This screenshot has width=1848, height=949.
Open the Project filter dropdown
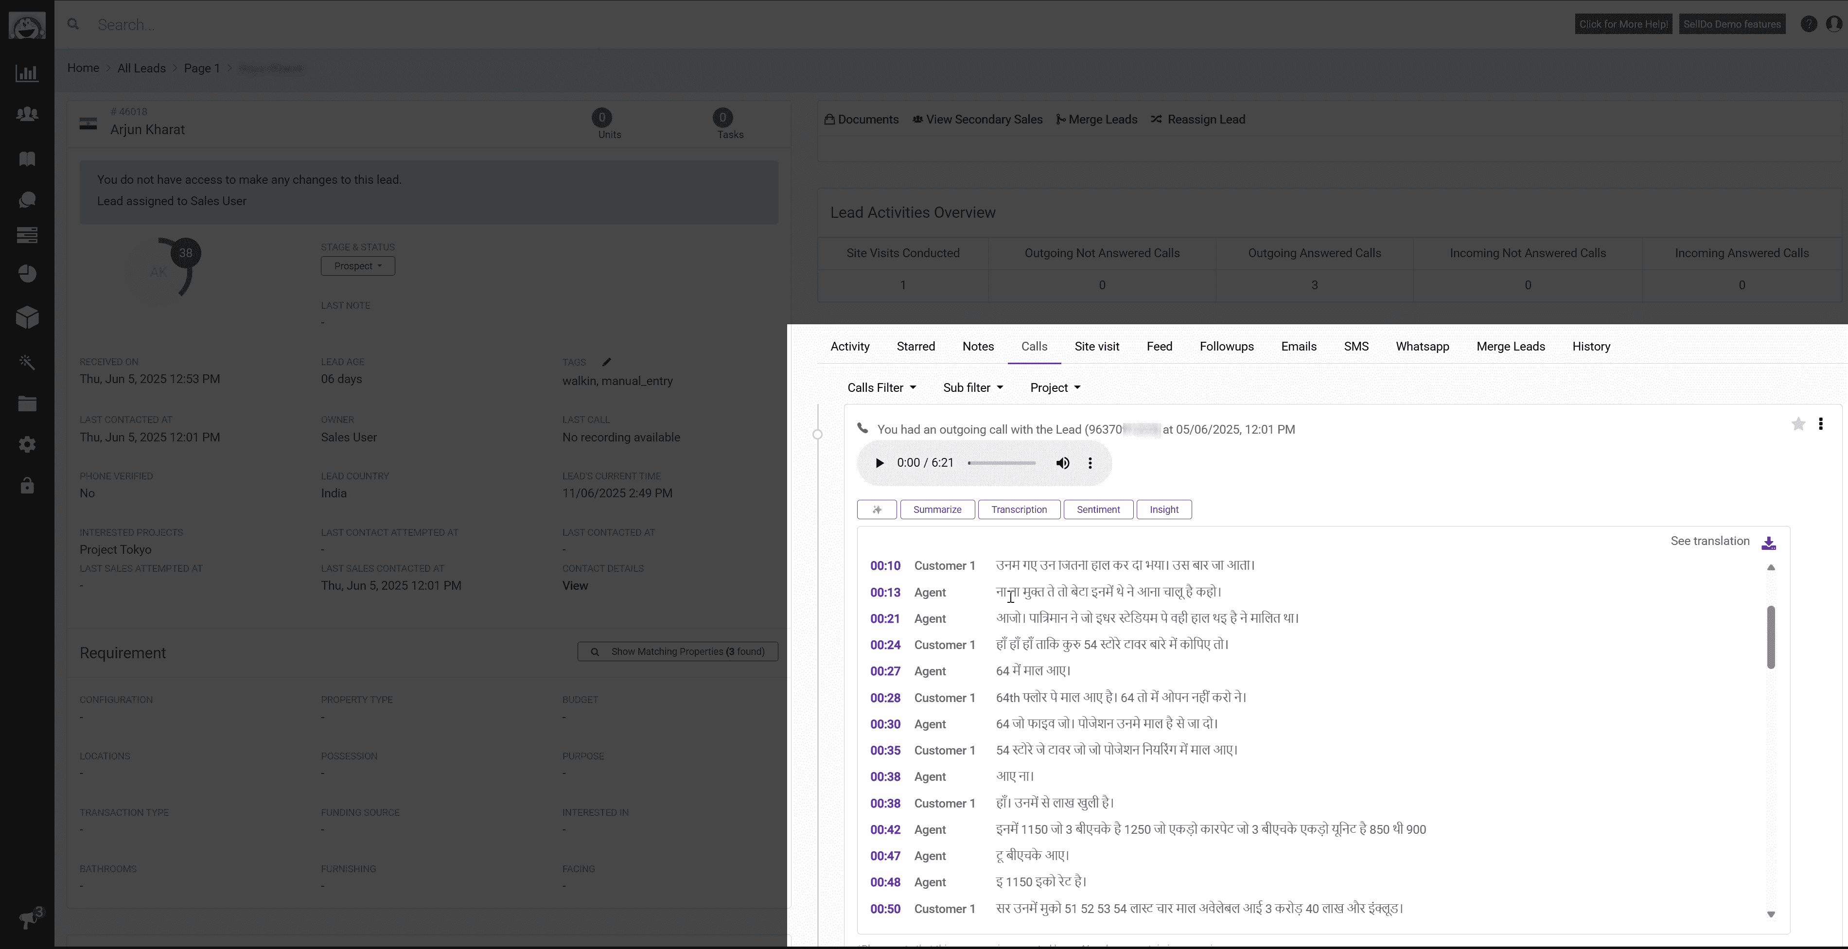point(1056,388)
